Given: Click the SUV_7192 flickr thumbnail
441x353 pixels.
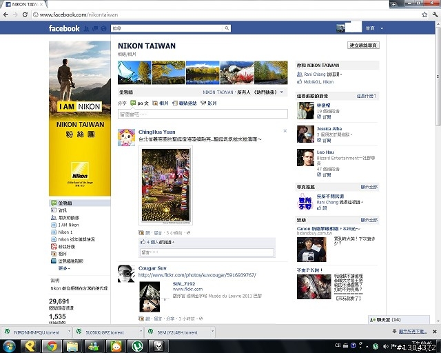Looking at the screenshot, I should (150, 296).
